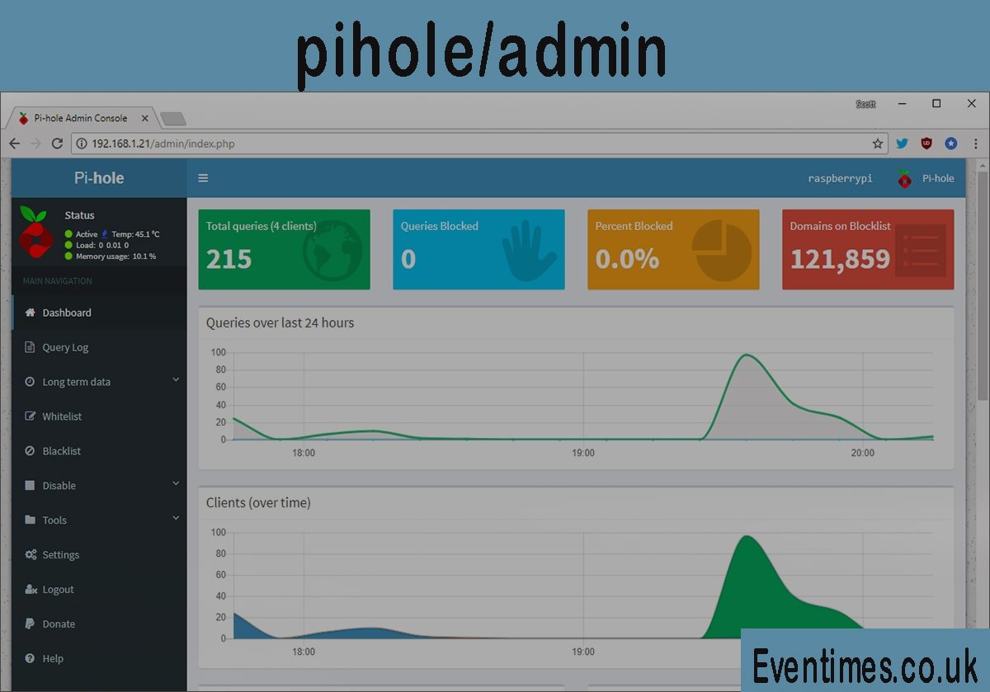
Task: Expand the Disable submenu chevron
Action: [176, 484]
